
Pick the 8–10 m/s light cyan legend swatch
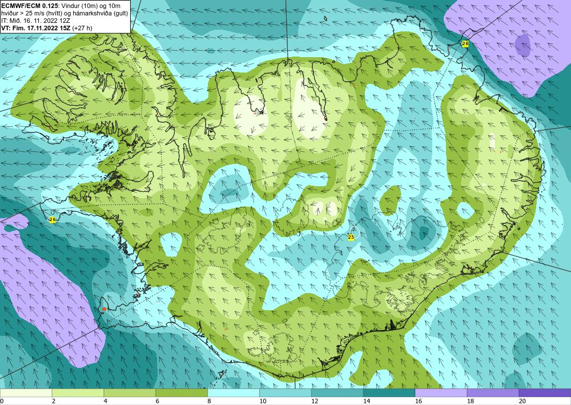click(234, 393)
